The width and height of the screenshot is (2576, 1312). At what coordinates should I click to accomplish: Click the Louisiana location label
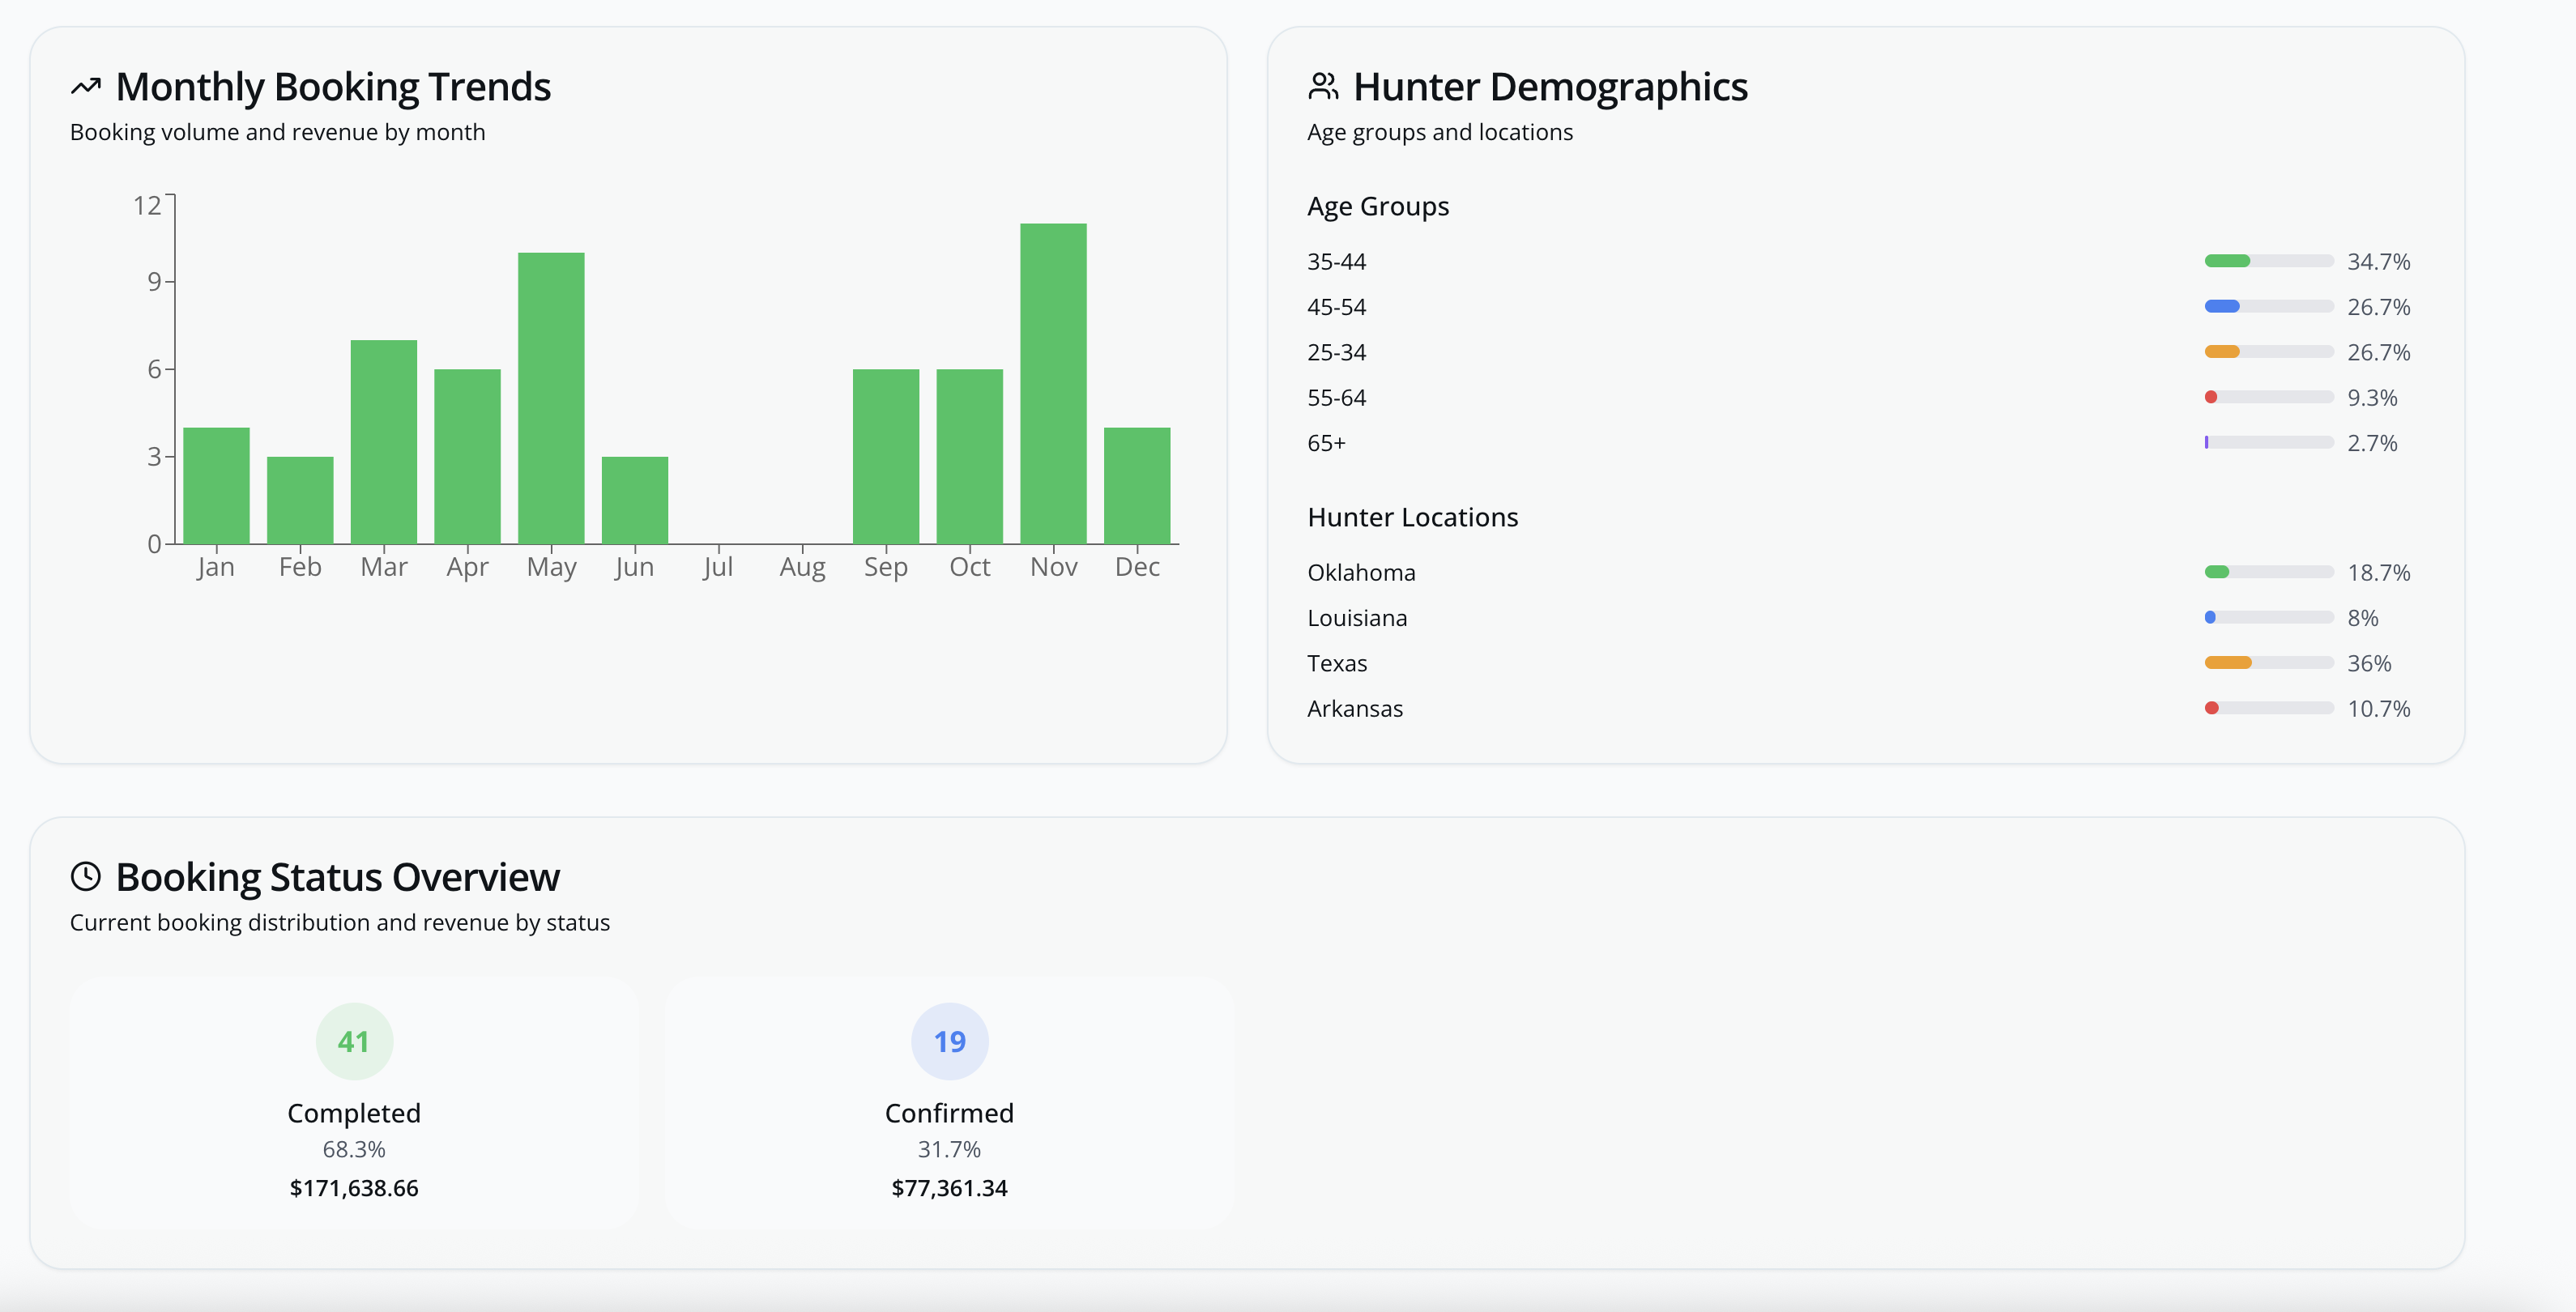[1357, 618]
